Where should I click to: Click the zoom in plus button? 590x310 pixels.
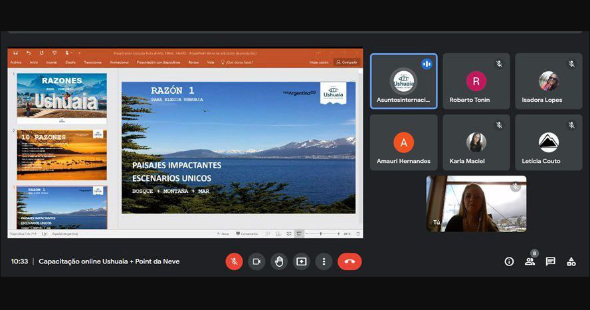[339, 234]
